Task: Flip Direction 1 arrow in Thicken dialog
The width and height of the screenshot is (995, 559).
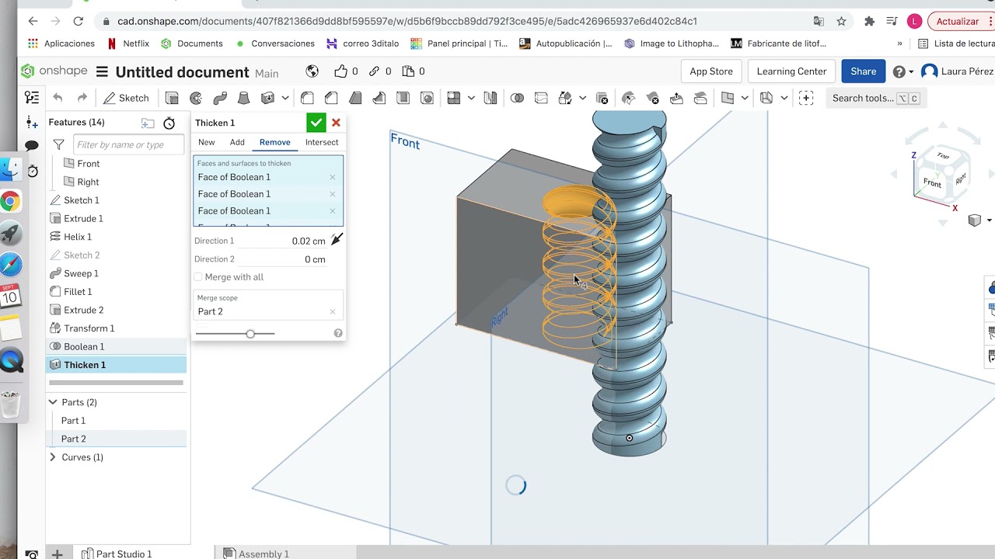Action: [337, 240]
